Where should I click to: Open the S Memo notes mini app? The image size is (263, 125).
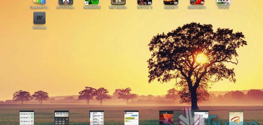coord(236,118)
